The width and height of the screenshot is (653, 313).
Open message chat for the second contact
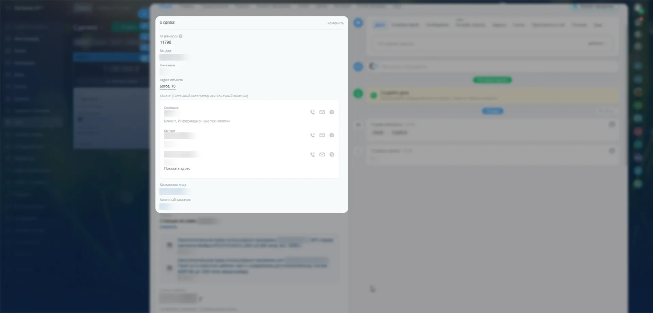click(332, 154)
